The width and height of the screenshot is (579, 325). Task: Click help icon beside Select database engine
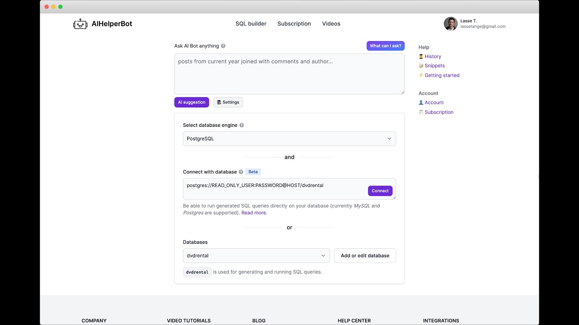tap(242, 125)
